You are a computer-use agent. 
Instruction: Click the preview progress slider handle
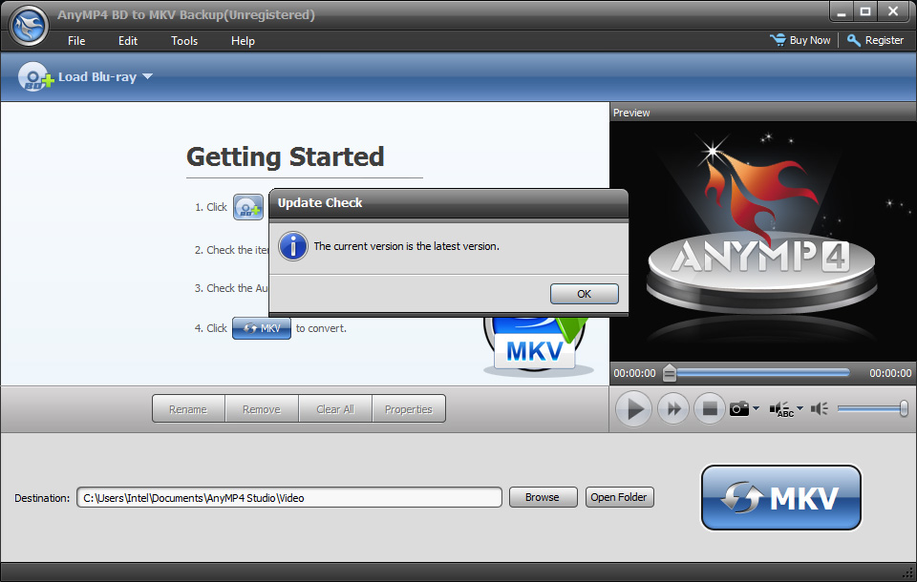tap(670, 373)
